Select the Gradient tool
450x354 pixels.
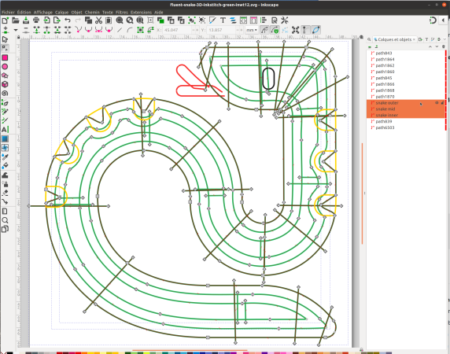point(5,138)
